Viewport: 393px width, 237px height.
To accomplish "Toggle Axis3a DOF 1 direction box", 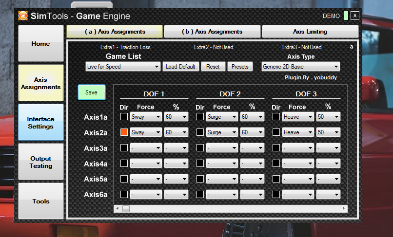I will 124,147.
